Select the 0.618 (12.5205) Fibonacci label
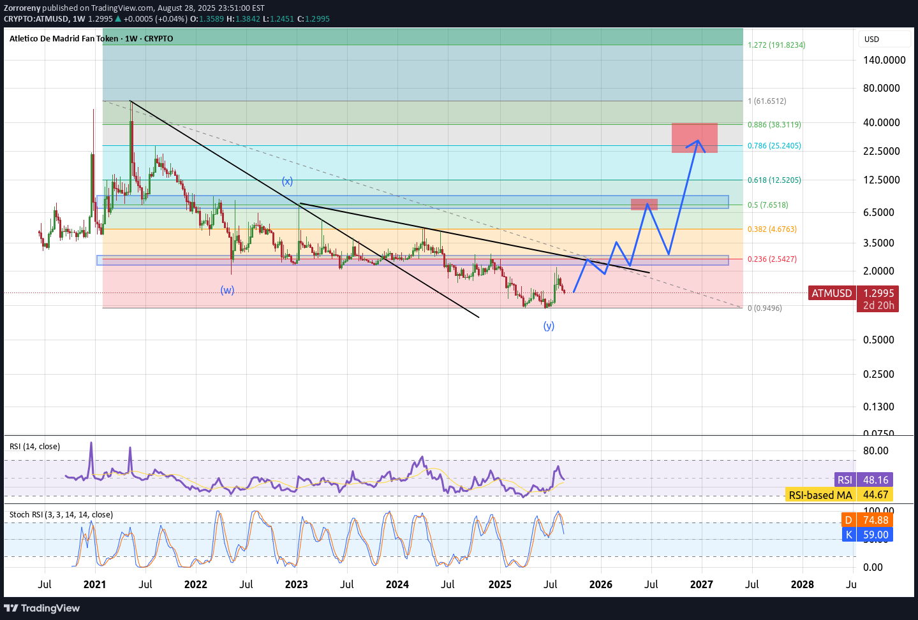Viewport: 918px width, 620px height. [x=774, y=180]
